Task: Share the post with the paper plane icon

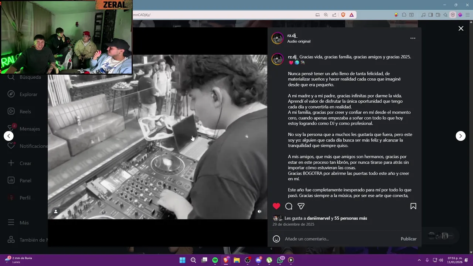Action: (301, 206)
